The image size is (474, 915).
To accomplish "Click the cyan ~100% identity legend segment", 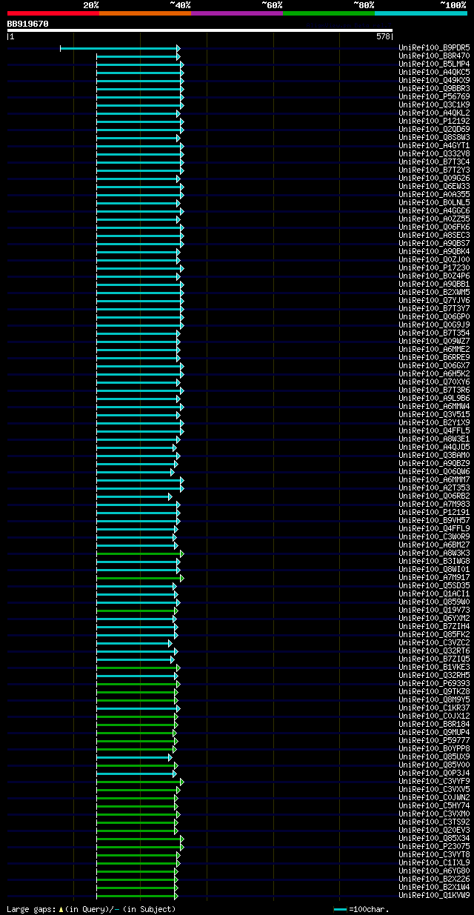I will (421, 13).
